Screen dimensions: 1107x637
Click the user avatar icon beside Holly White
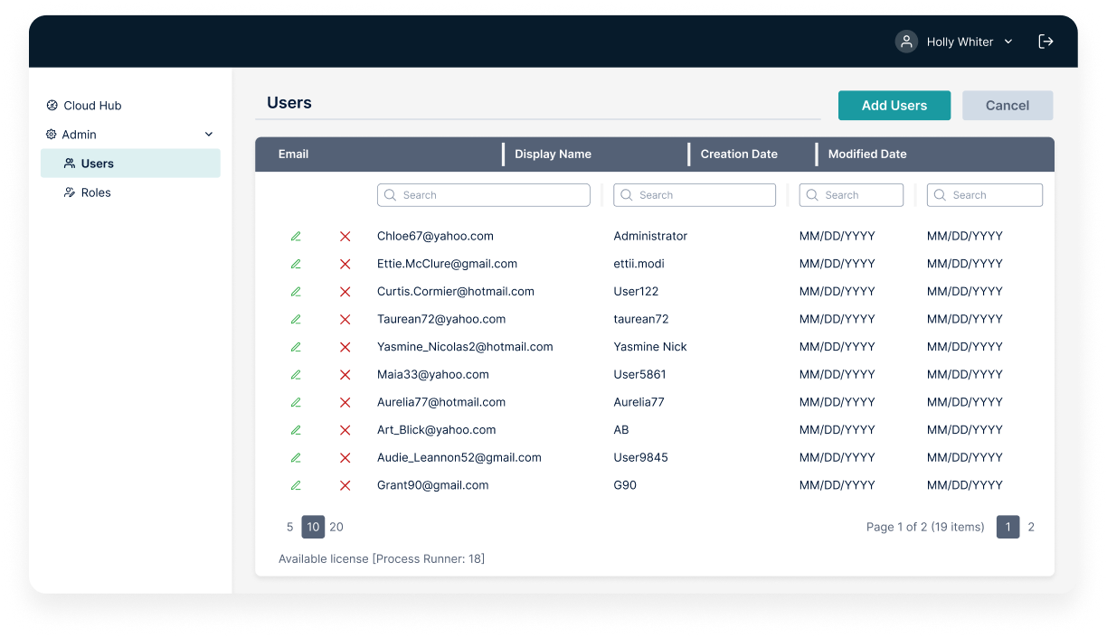click(x=906, y=41)
